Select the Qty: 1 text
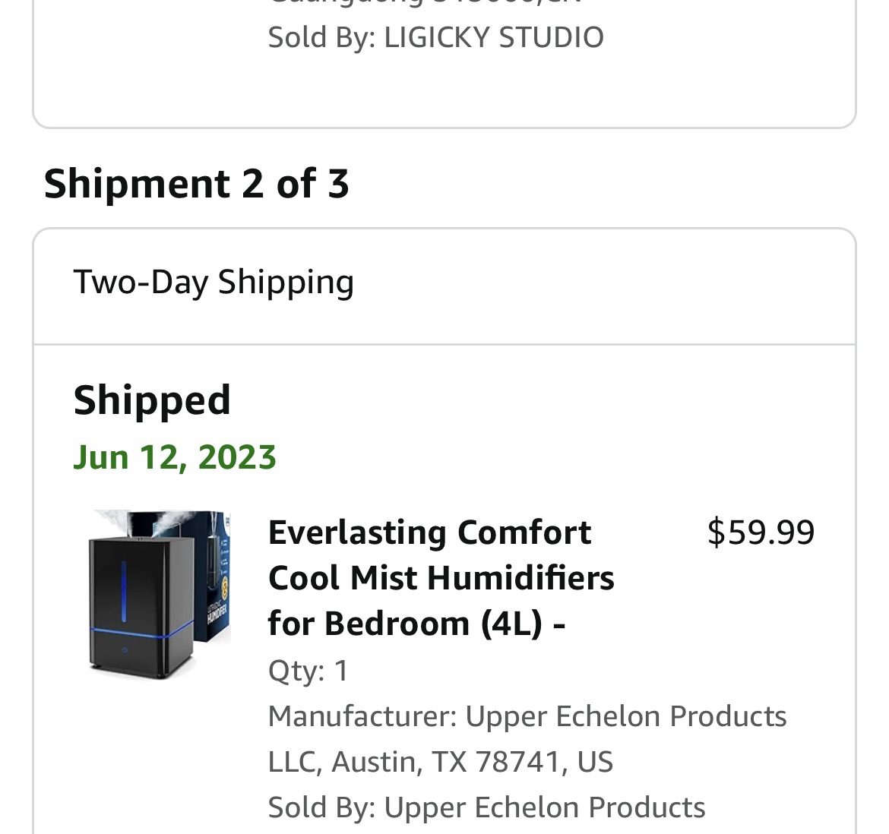Image resolution: width=889 pixels, height=834 pixels. coord(308,671)
